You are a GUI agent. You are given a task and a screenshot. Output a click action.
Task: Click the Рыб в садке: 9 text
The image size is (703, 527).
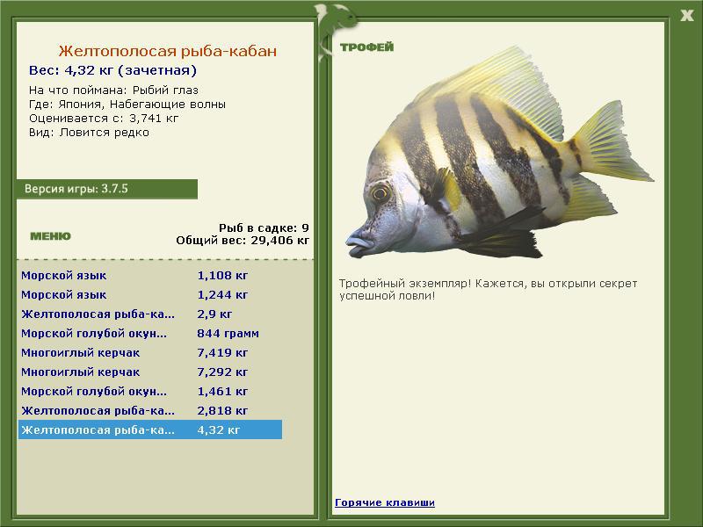point(265,228)
